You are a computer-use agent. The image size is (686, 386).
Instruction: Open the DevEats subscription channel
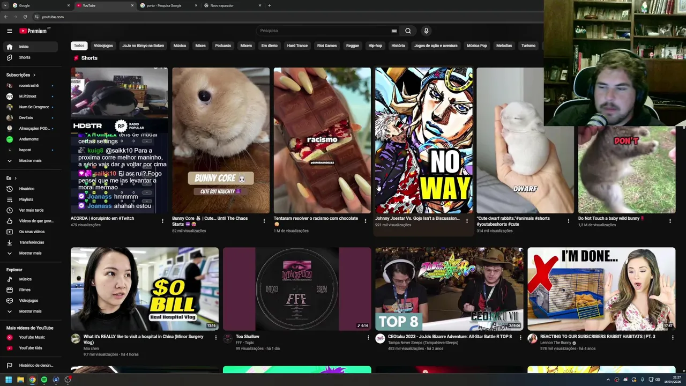[x=31, y=118]
